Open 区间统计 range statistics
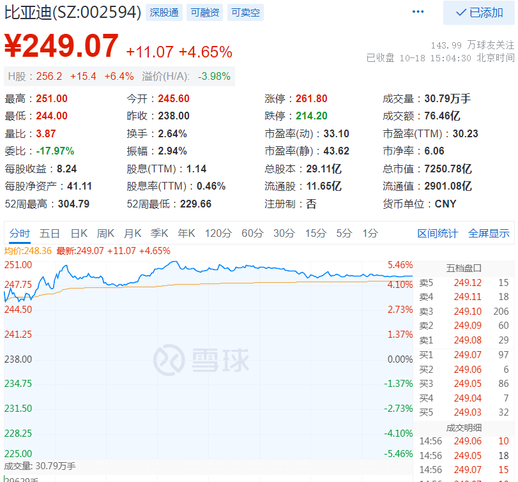The width and height of the screenshot is (518, 482). tap(438, 234)
